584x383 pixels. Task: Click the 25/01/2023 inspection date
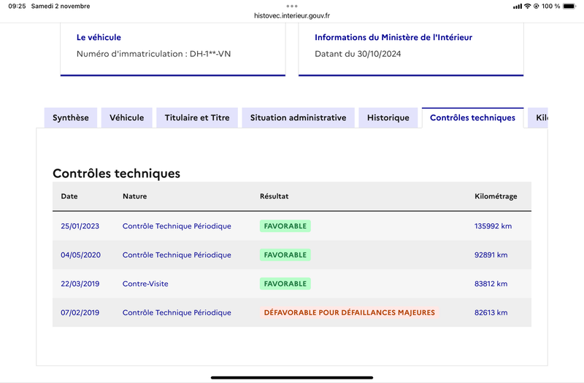click(x=80, y=226)
